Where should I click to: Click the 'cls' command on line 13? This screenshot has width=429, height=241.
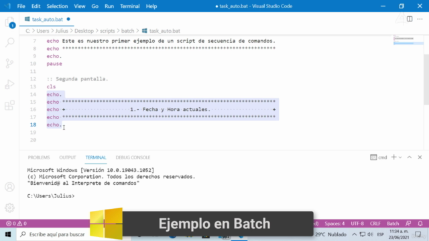51,86
